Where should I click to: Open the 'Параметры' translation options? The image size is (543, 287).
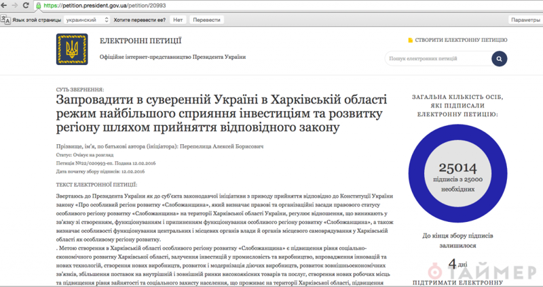[x=525, y=20]
